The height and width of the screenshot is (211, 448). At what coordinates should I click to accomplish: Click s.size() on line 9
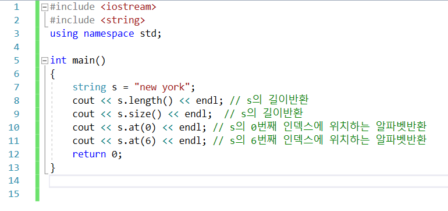point(140,114)
